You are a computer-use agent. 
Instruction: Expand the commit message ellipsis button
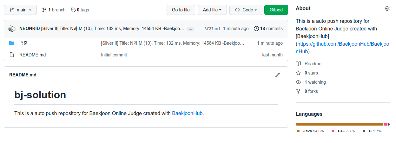coord(190,29)
